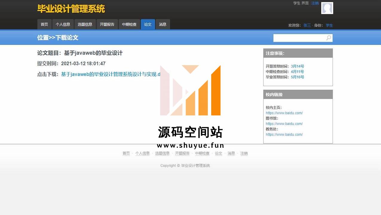Open the 校内主页 baidu link
Image resolution: width=381 pixels, height=215 pixels.
click(284, 113)
